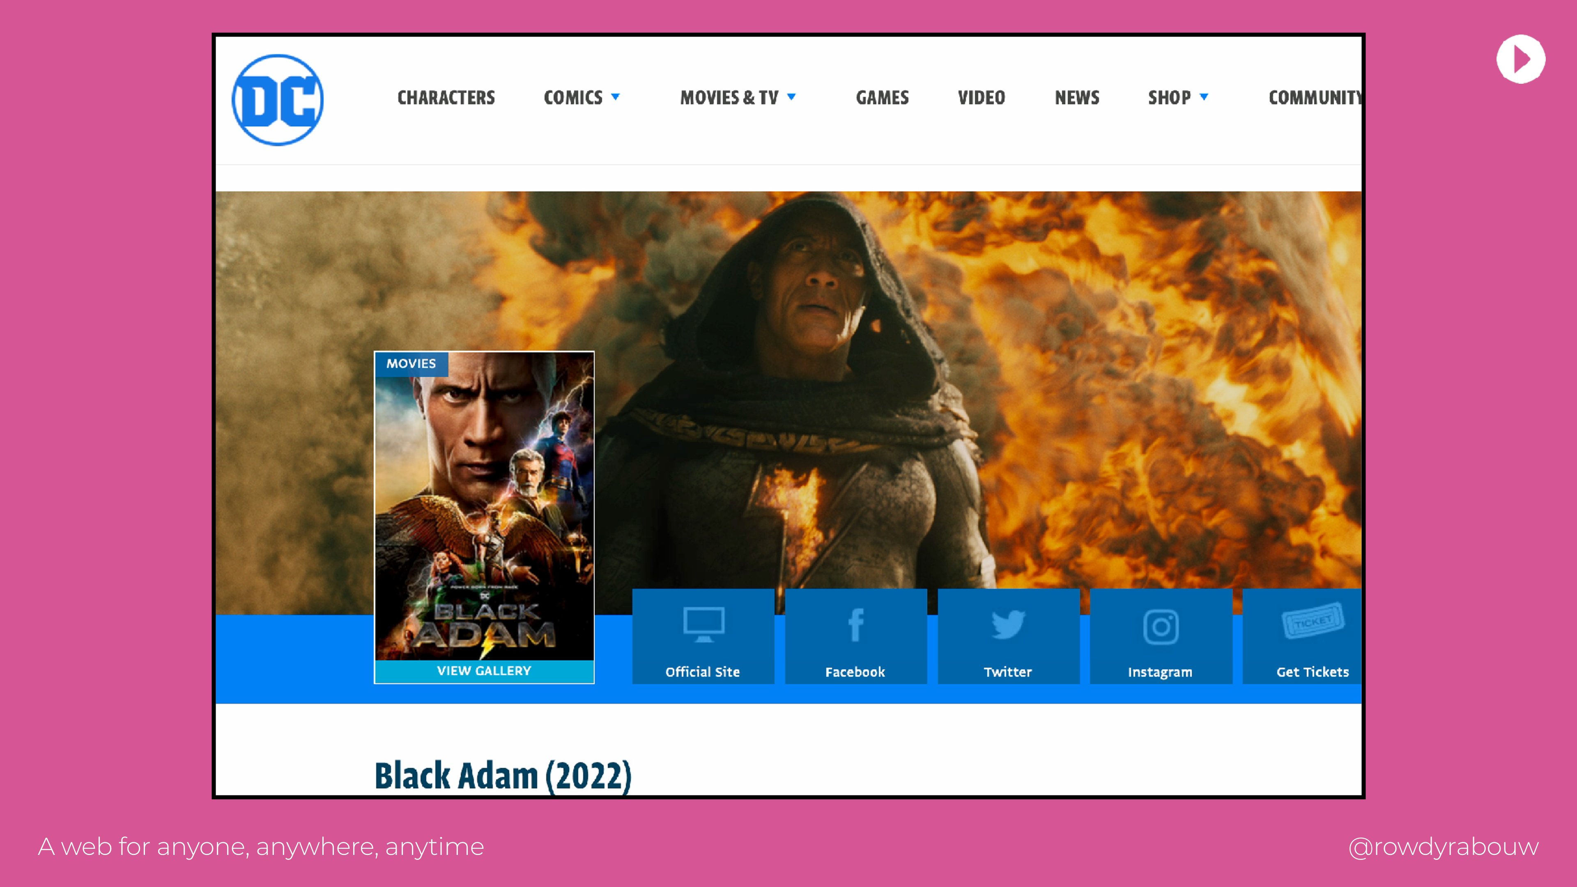Open the Characters menu item

446,97
